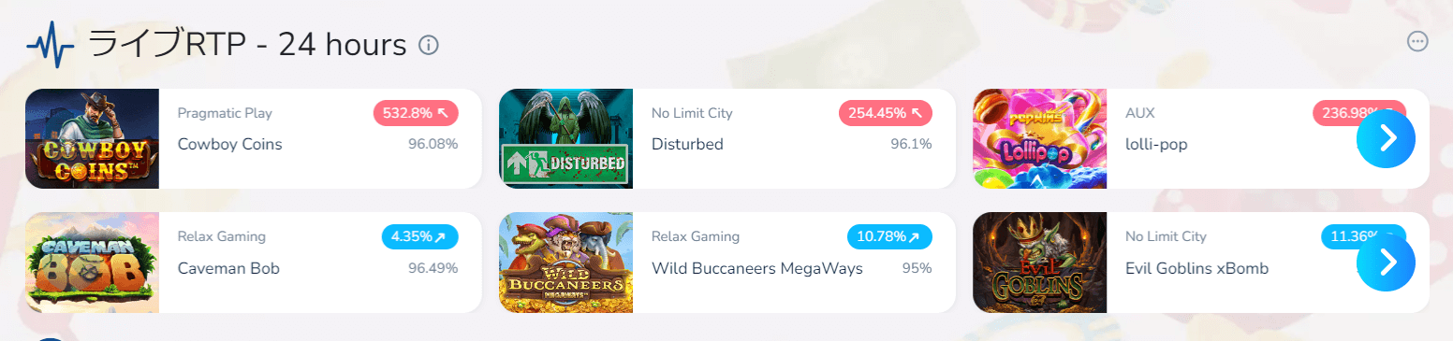Click the Wild Buccaneers MegaWays title
The height and width of the screenshot is (341, 1453).
756,268
